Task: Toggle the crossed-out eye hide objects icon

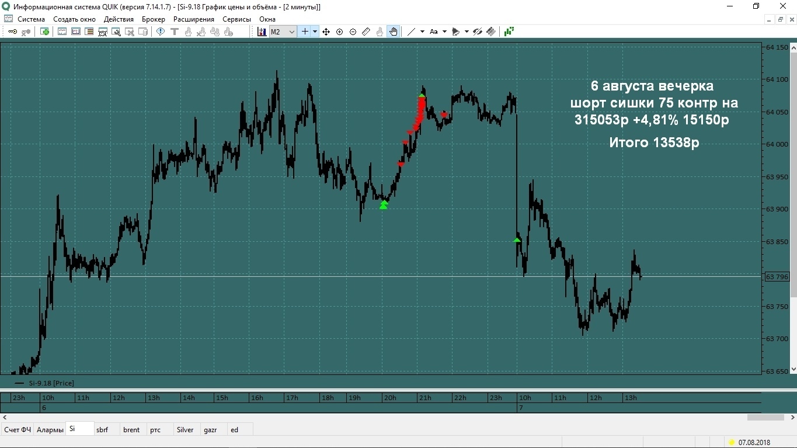Action: click(x=477, y=32)
